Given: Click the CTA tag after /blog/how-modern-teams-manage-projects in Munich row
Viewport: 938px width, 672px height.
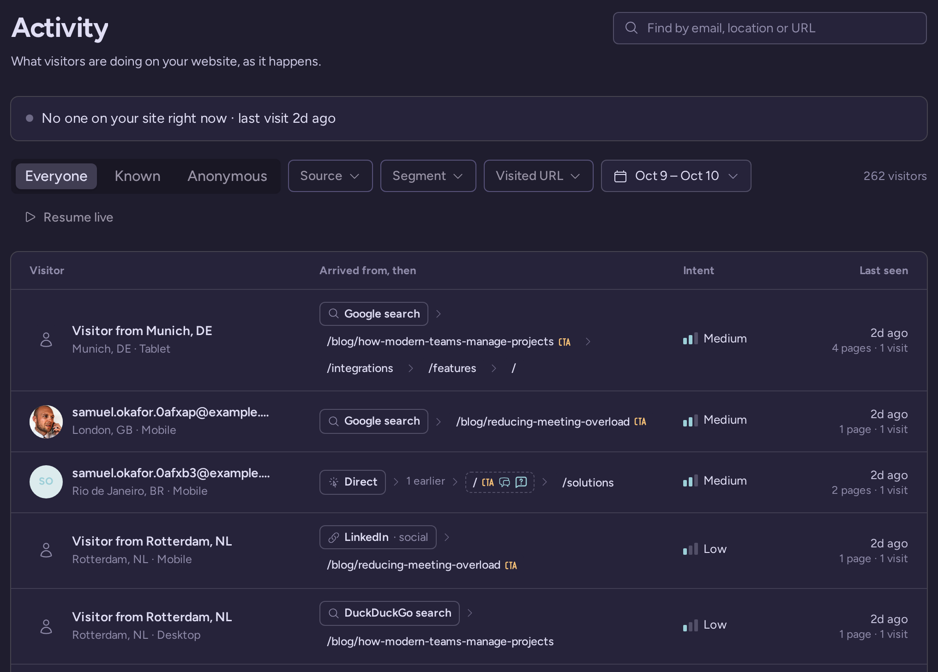Looking at the screenshot, I should 564,342.
